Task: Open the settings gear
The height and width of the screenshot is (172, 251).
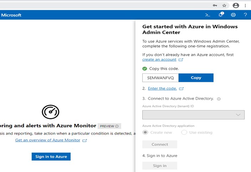Action: coord(233,15)
